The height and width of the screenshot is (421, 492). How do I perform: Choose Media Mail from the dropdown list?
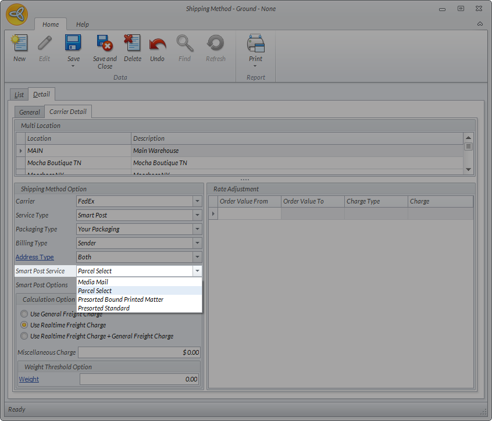click(x=93, y=282)
